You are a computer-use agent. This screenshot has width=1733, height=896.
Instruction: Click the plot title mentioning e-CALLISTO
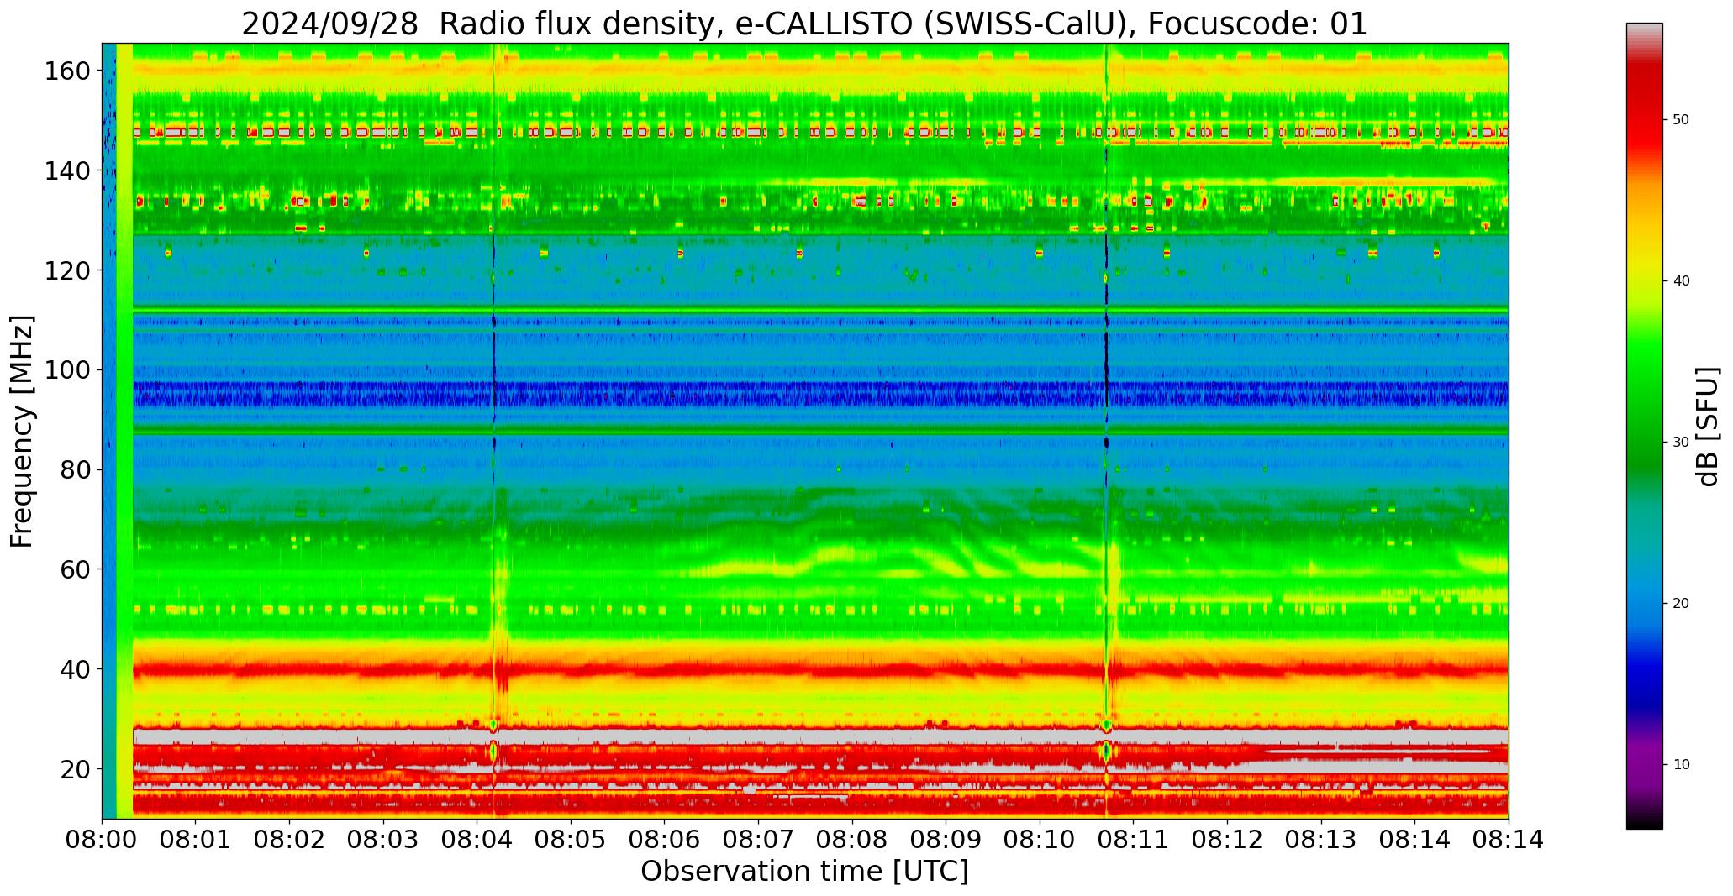tap(804, 24)
